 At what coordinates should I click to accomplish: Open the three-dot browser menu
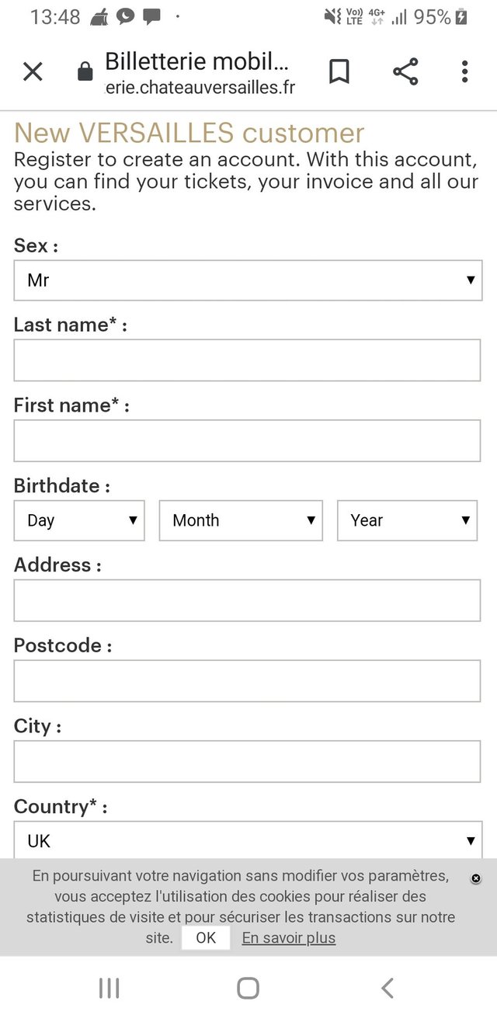pos(464,72)
